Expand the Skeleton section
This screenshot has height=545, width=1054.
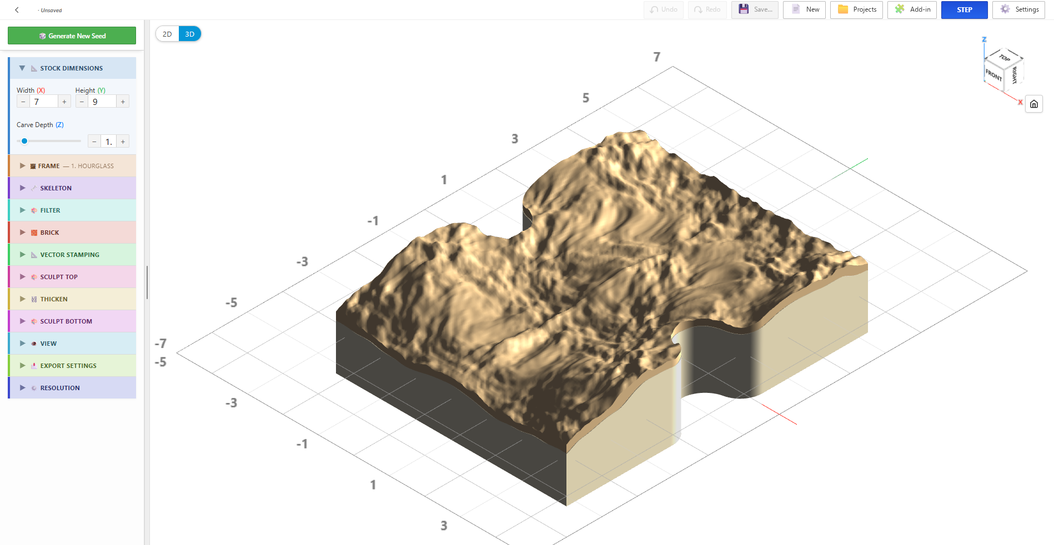point(73,188)
